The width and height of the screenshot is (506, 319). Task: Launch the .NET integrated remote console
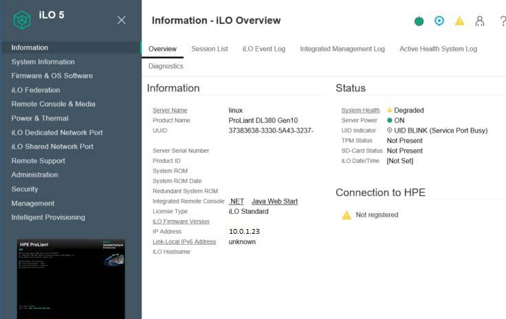click(236, 201)
